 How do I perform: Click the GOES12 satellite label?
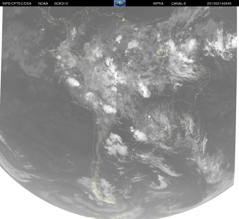61,3
